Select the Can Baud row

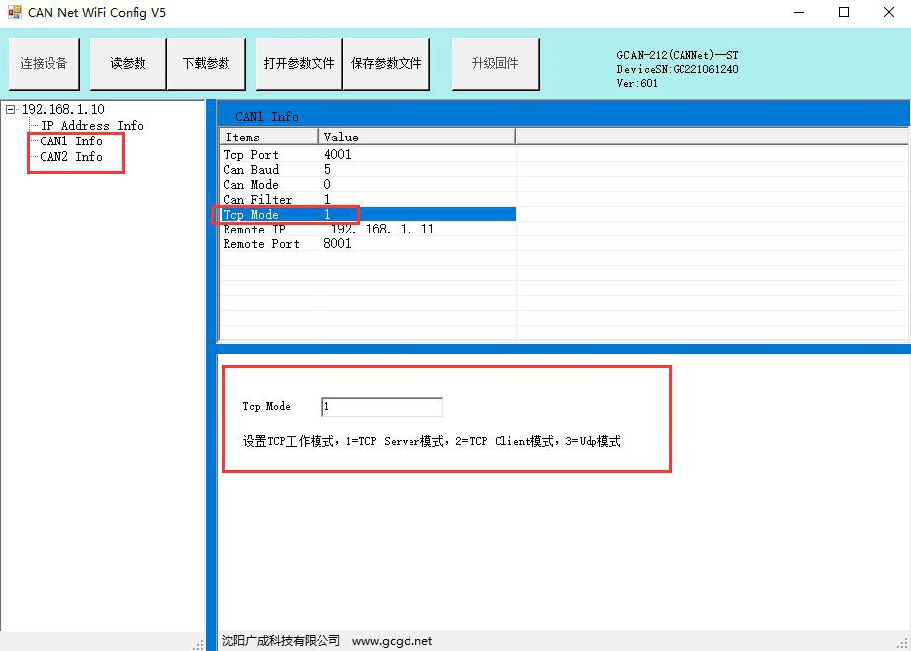(x=251, y=170)
